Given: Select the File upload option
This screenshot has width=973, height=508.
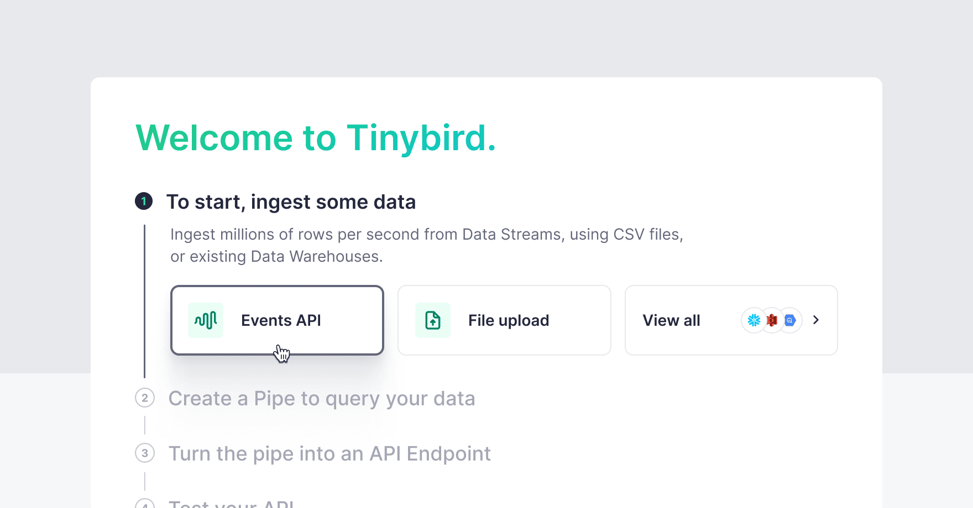Looking at the screenshot, I should 504,320.
